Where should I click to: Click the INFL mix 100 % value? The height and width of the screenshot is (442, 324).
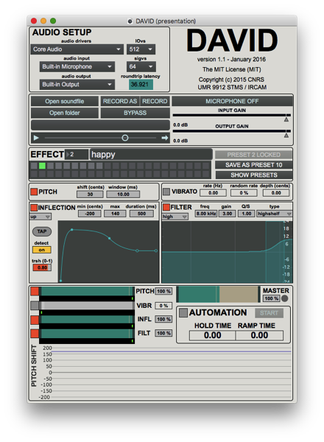[x=163, y=319]
